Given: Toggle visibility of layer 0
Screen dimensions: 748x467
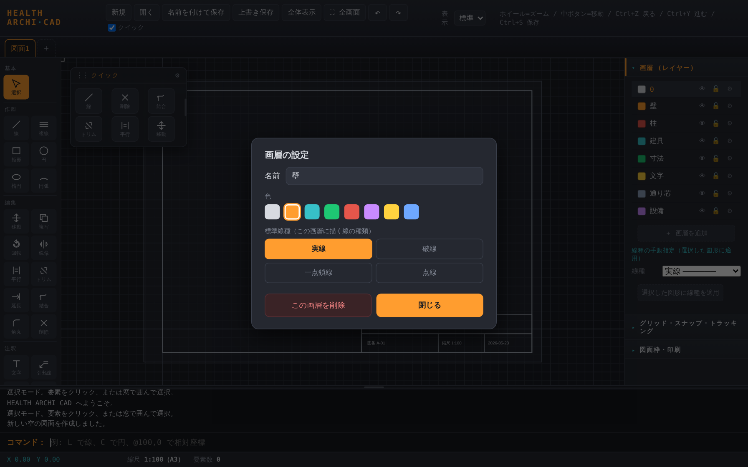Looking at the screenshot, I should (x=702, y=89).
